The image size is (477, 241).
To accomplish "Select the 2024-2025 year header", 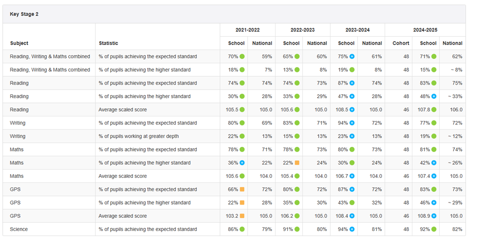I will [x=425, y=30].
